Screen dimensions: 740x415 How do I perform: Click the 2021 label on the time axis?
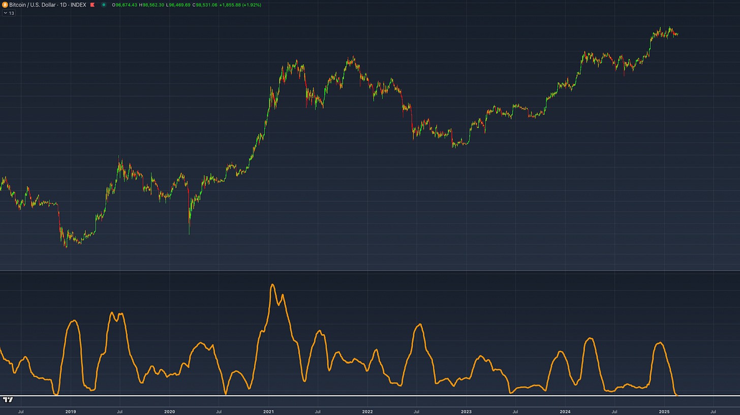268,411
